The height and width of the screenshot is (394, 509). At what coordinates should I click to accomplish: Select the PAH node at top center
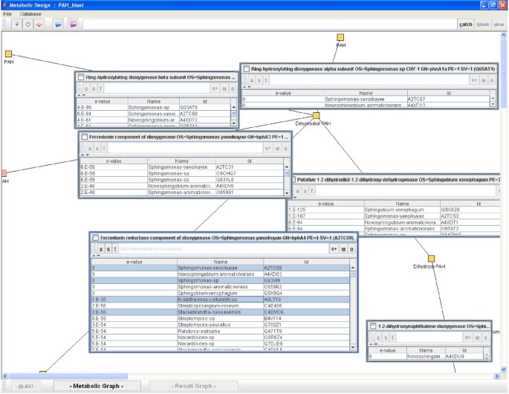click(340, 37)
